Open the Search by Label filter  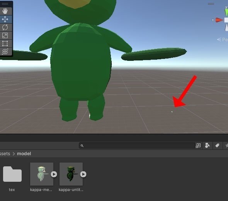(x=217, y=146)
